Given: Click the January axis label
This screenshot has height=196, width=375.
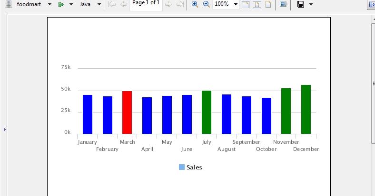Looking at the screenshot, I should 87,142.
